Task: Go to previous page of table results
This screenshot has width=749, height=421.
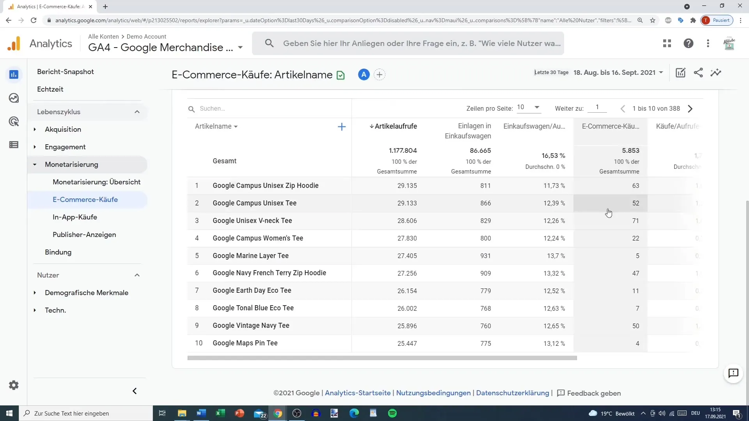Action: [x=623, y=109]
